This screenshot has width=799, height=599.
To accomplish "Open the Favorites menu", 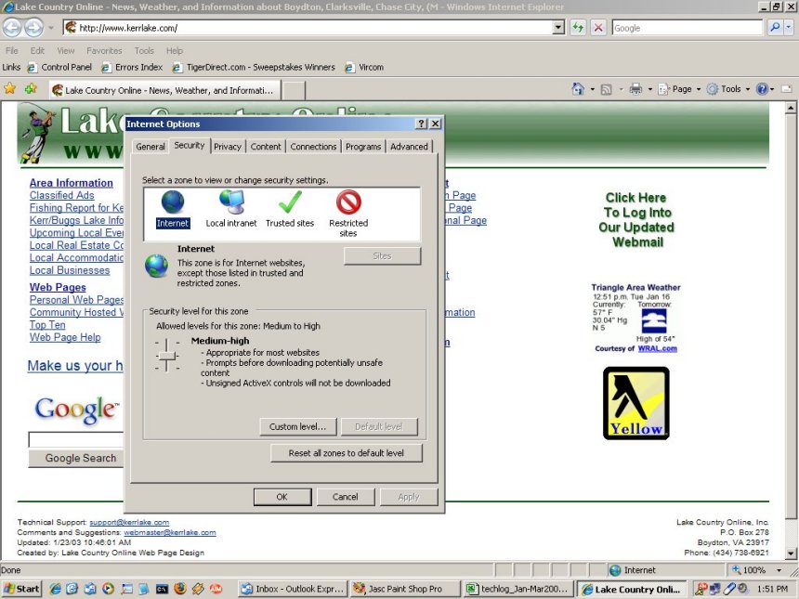I will click(104, 51).
